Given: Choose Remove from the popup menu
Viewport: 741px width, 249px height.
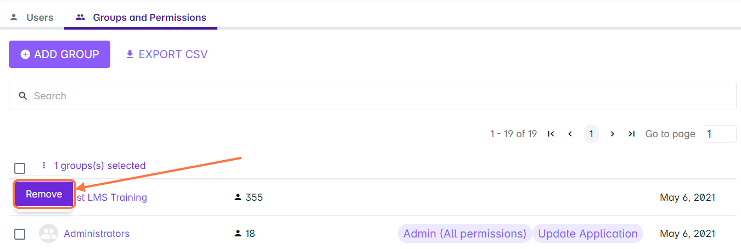Looking at the screenshot, I should point(44,194).
